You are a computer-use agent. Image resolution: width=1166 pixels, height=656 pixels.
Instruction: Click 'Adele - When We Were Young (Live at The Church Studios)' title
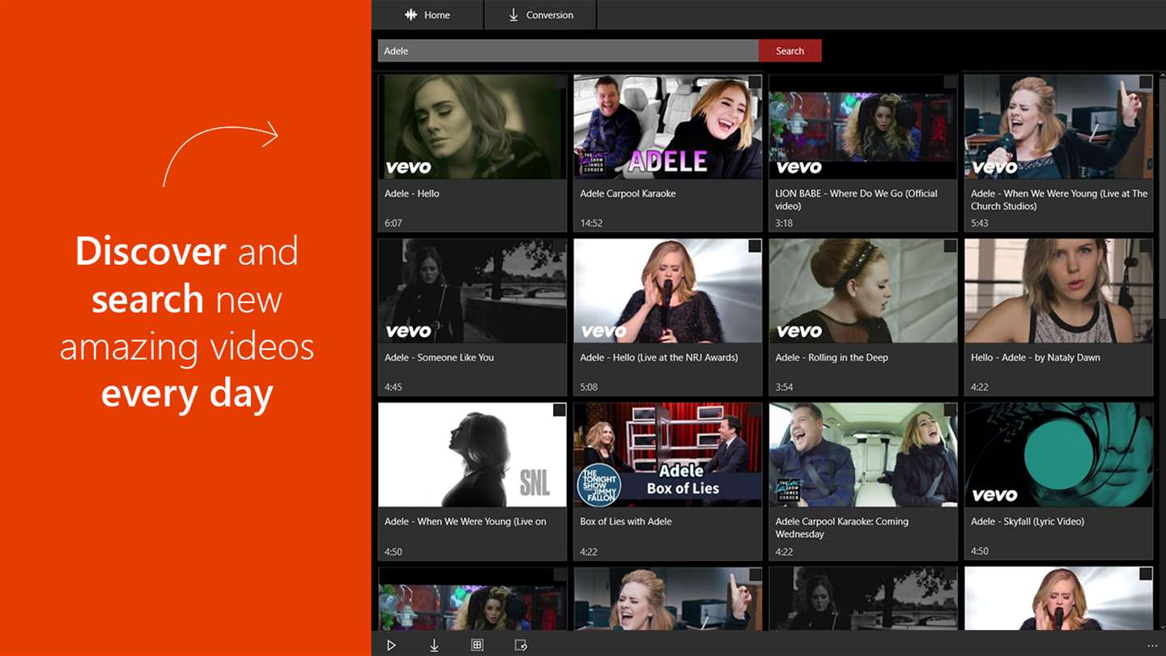click(1059, 199)
